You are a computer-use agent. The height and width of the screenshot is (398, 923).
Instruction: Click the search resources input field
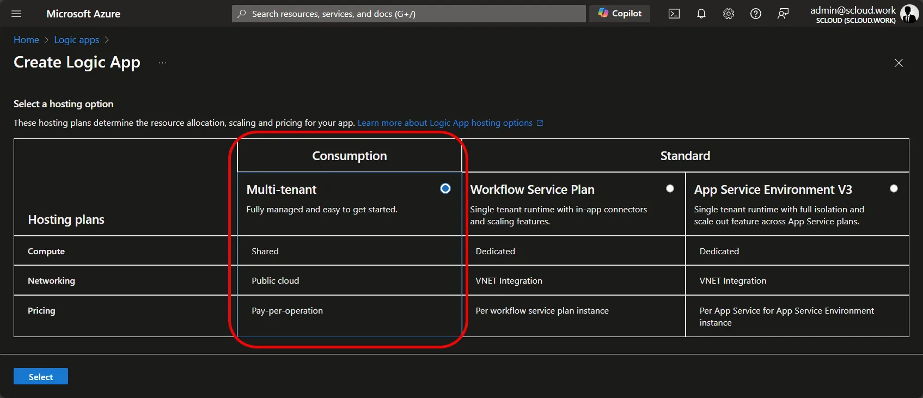tap(409, 14)
